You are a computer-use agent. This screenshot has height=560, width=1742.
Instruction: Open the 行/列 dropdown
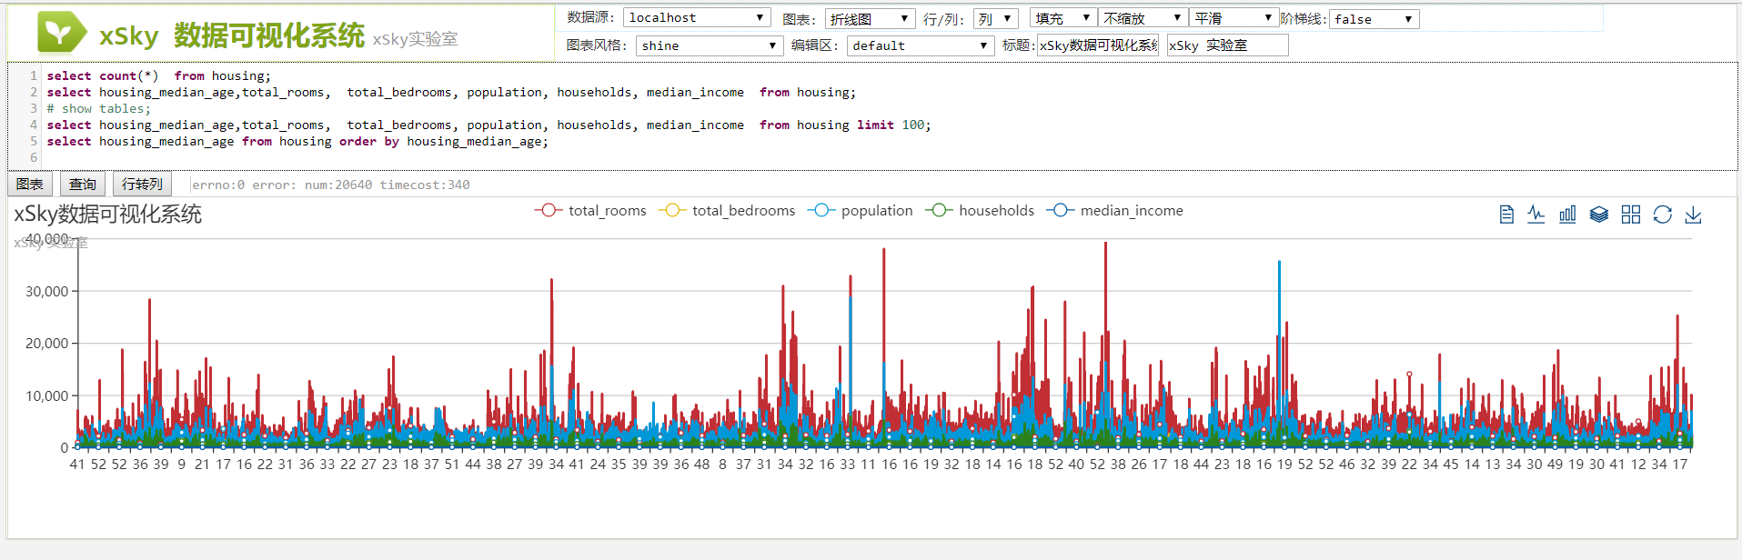tap(995, 19)
